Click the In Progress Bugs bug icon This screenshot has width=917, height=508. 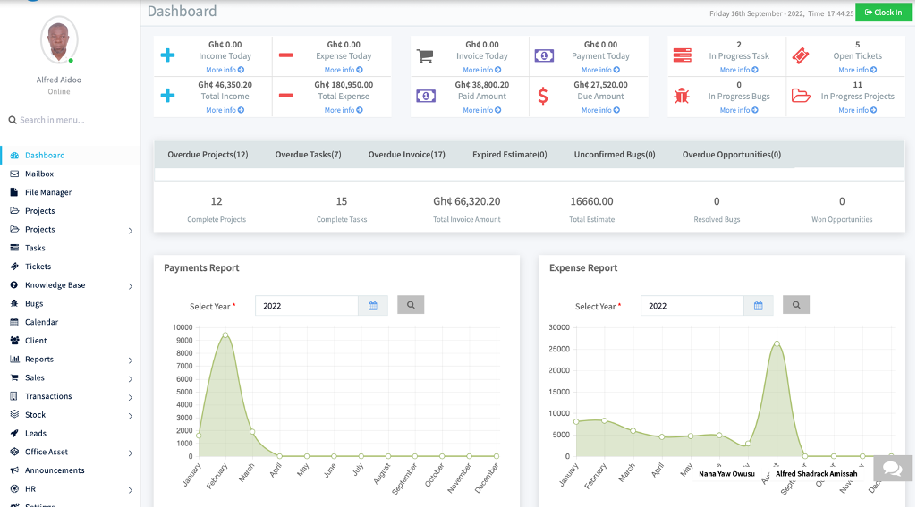coord(682,97)
